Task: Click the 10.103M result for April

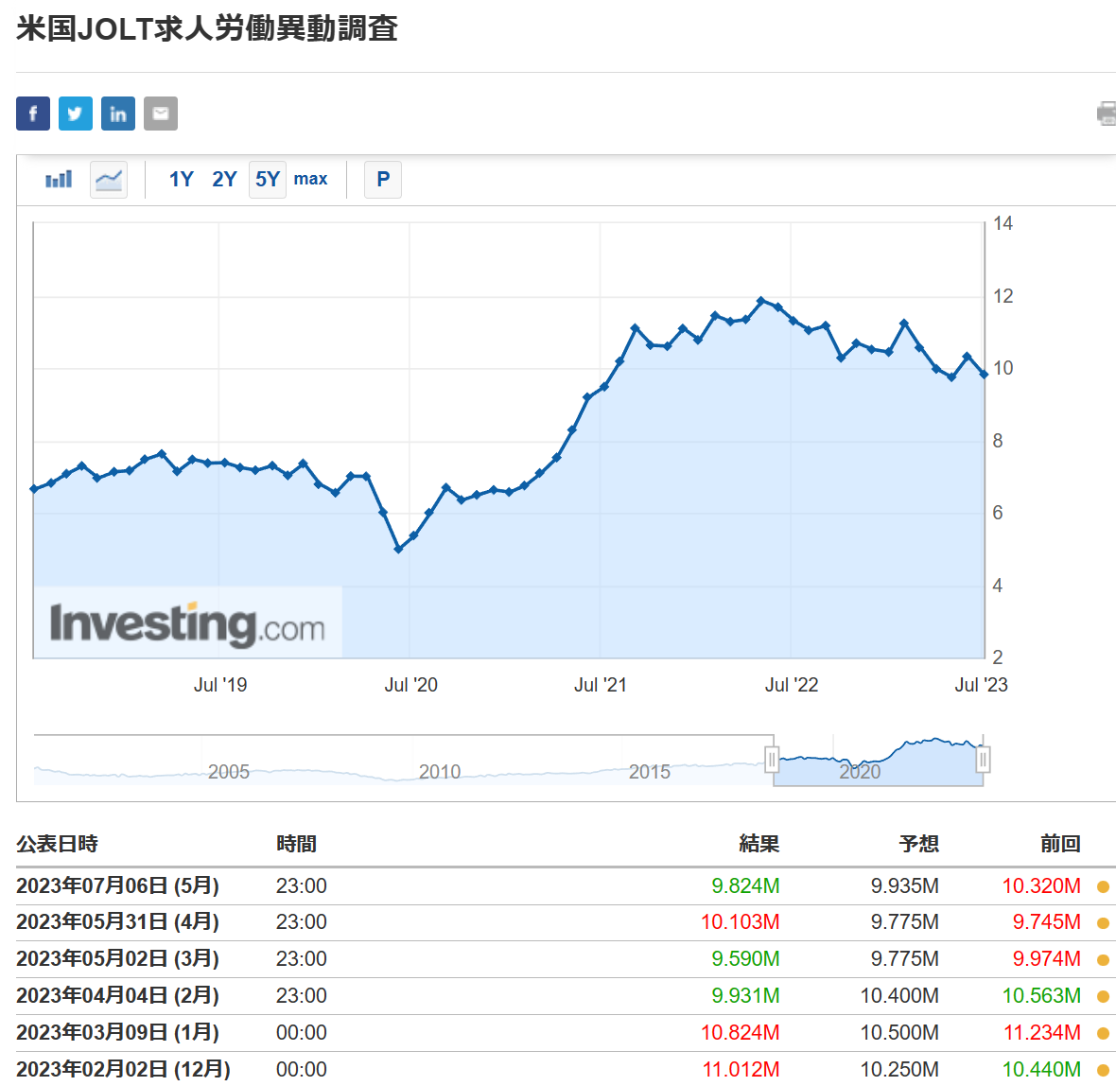Action: (740, 922)
